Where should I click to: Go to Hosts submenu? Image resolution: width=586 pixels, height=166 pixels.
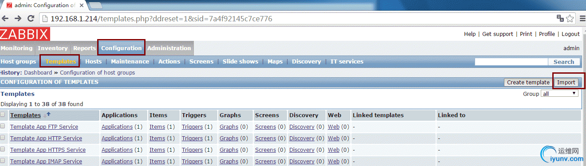(93, 62)
